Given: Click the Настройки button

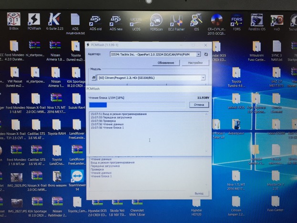Looking at the screenshot, I should click(x=195, y=63).
